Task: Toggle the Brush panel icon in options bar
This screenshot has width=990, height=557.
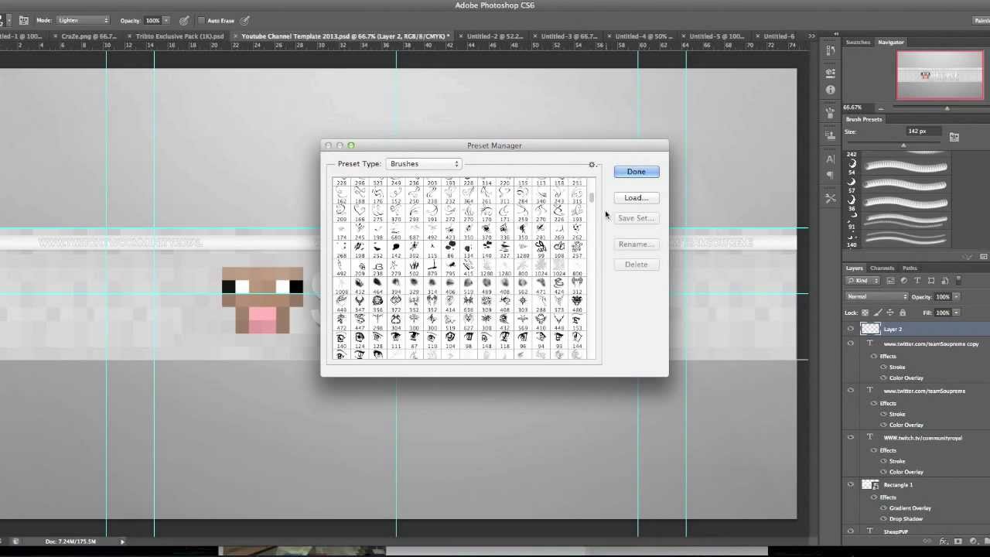Action: tap(23, 20)
